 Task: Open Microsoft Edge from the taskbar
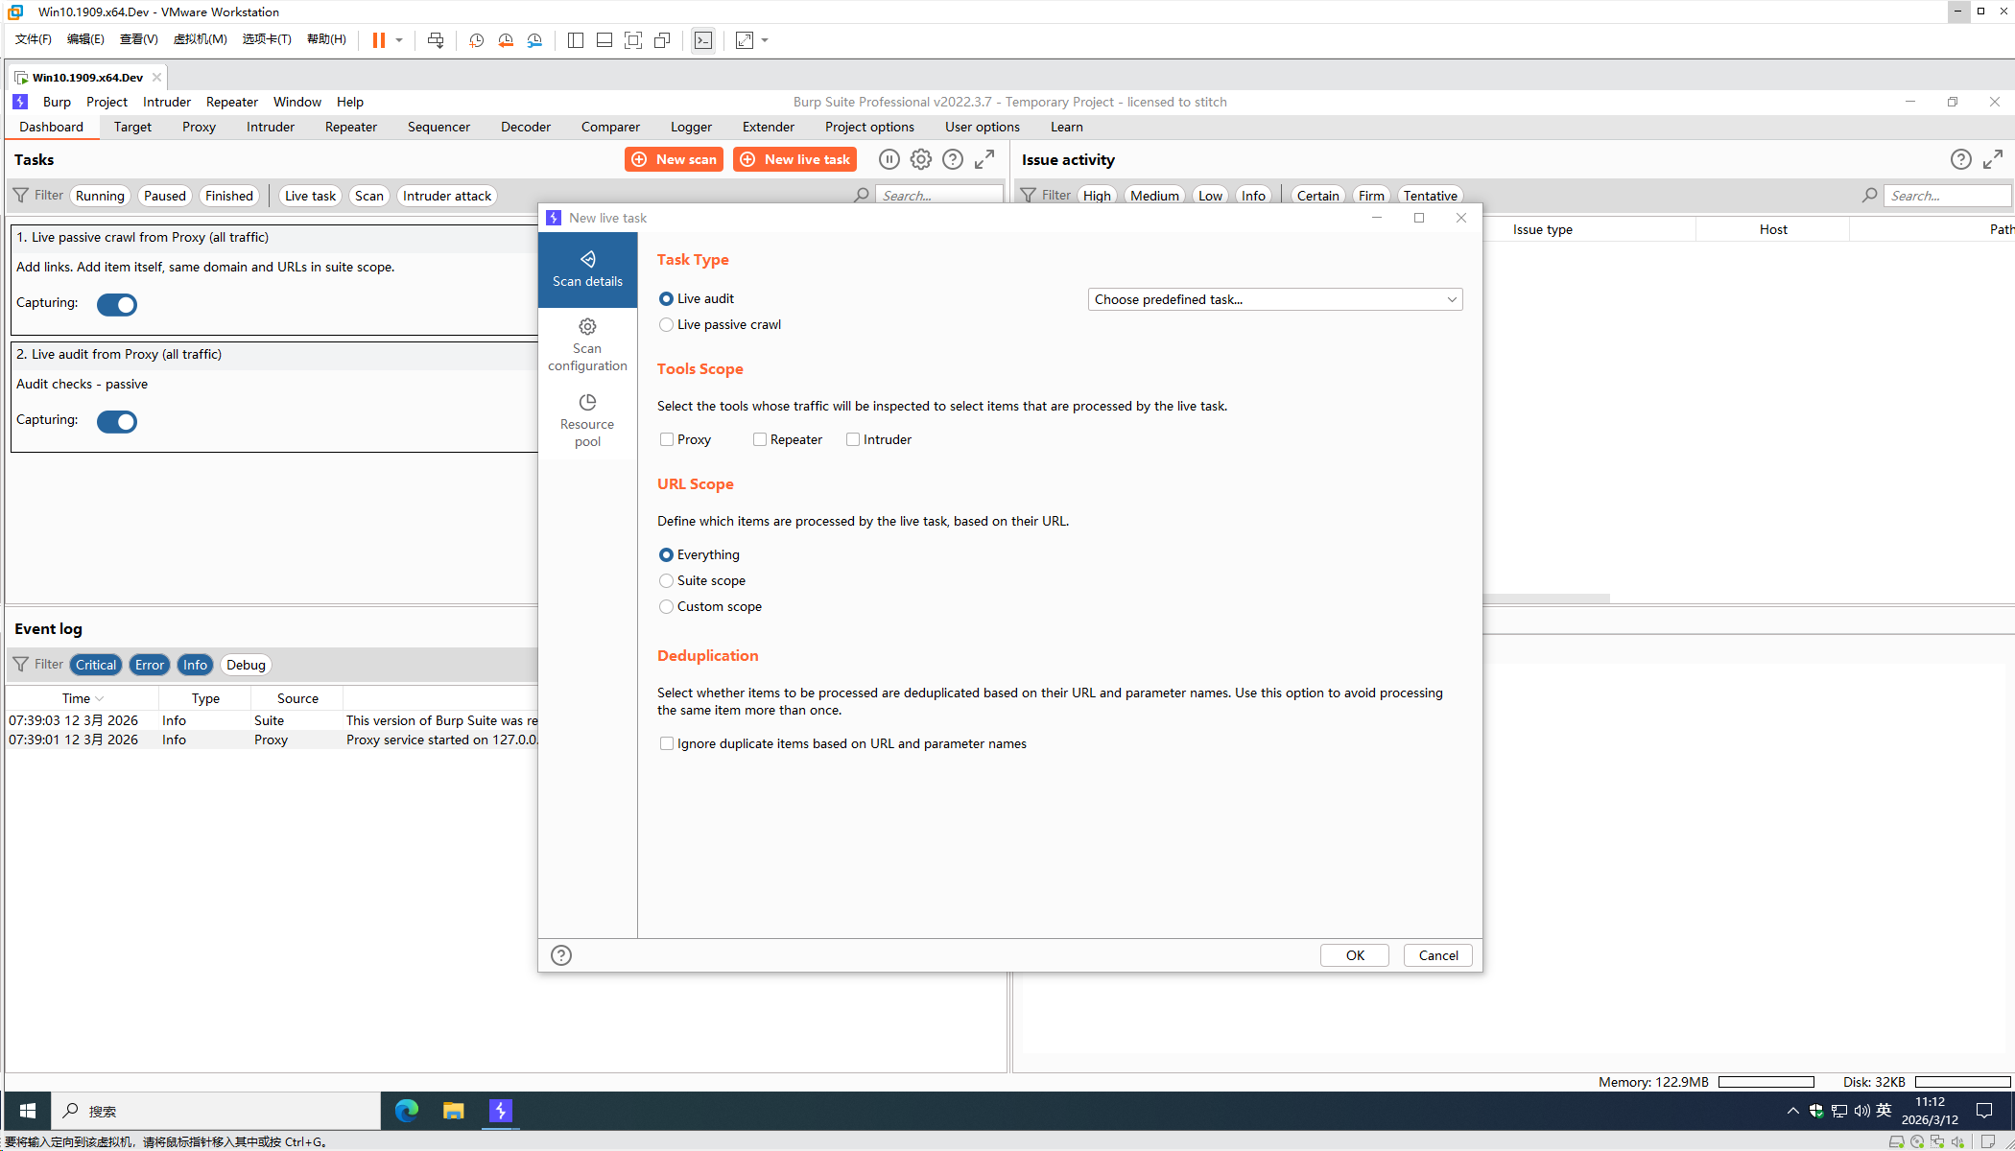(x=407, y=1111)
